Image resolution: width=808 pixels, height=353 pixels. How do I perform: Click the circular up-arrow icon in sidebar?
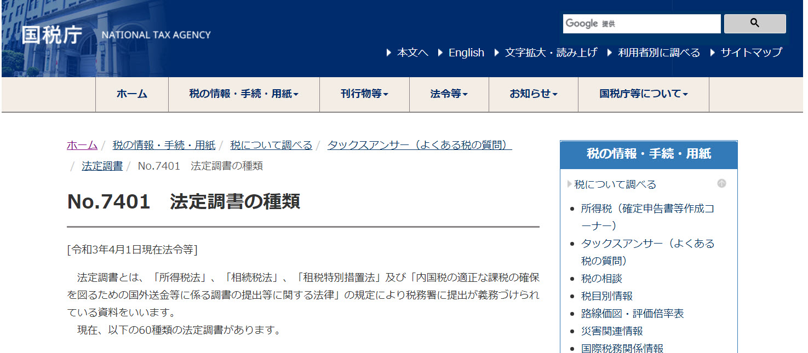721,184
